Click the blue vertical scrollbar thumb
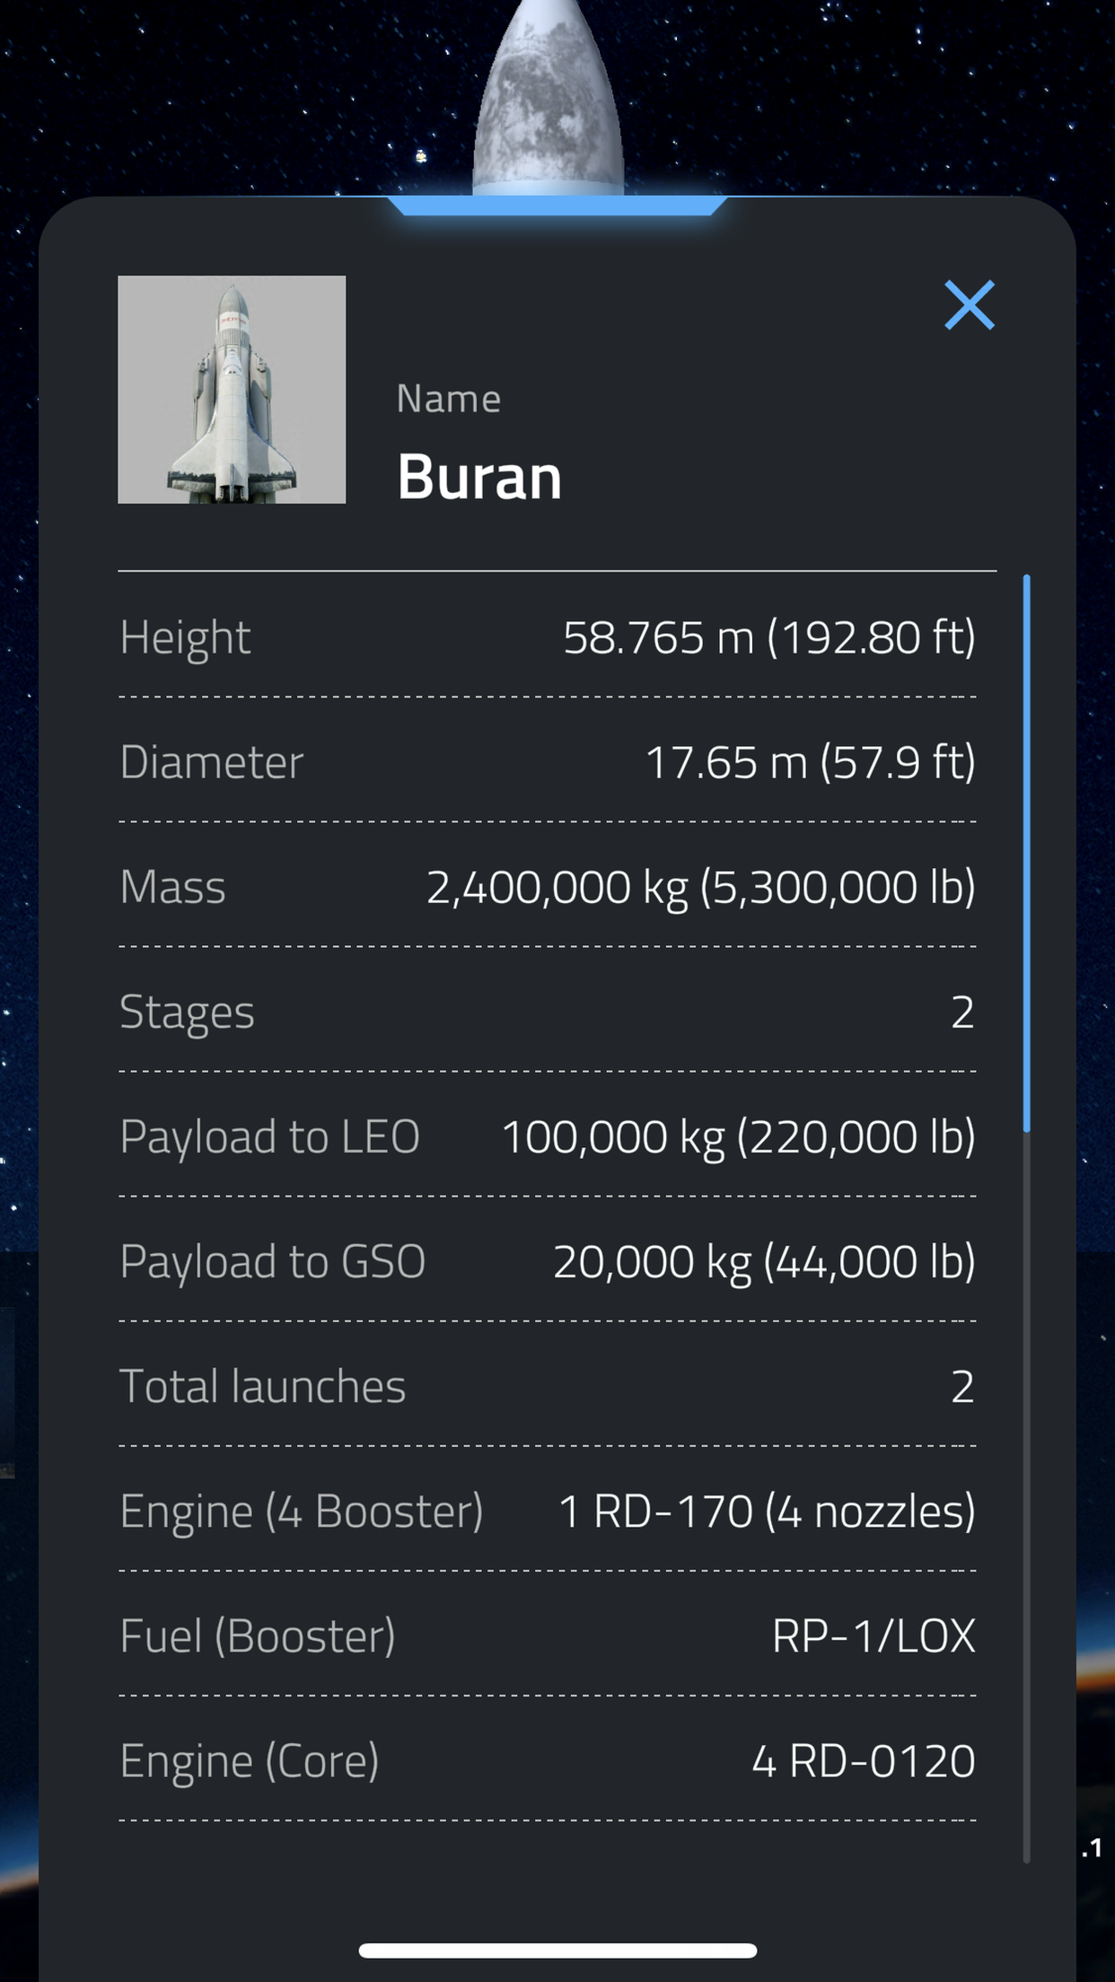Viewport: 1115px width, 1982px height. click(x=1026, y=853)
